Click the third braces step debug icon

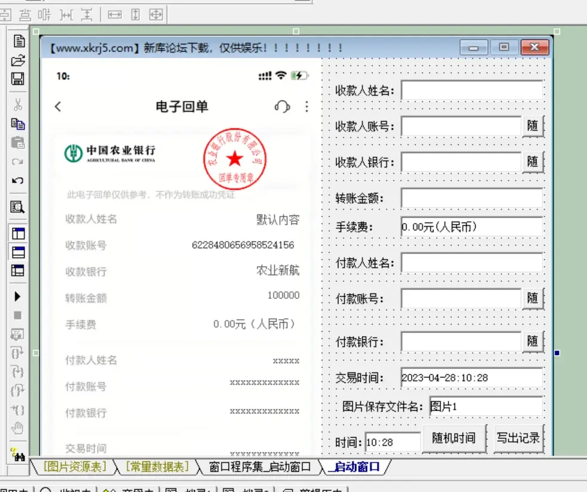pyautogui.click(x=17, y=390)
